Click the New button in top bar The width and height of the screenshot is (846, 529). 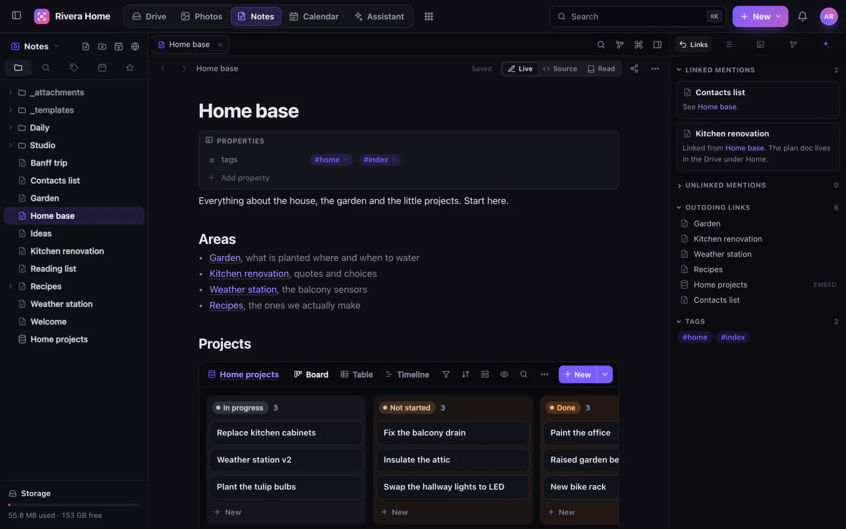tap(760, 16)
